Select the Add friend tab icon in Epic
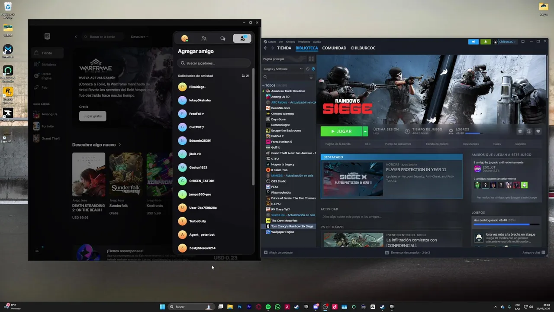The height and width of the screenshot is (312, 554). point(242,39)
